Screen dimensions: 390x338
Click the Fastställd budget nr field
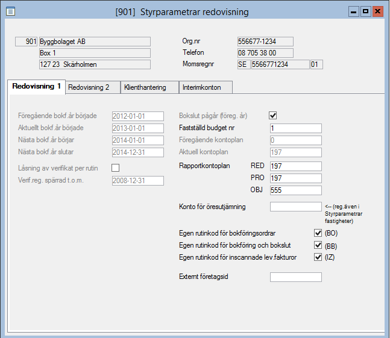point(296,128)
